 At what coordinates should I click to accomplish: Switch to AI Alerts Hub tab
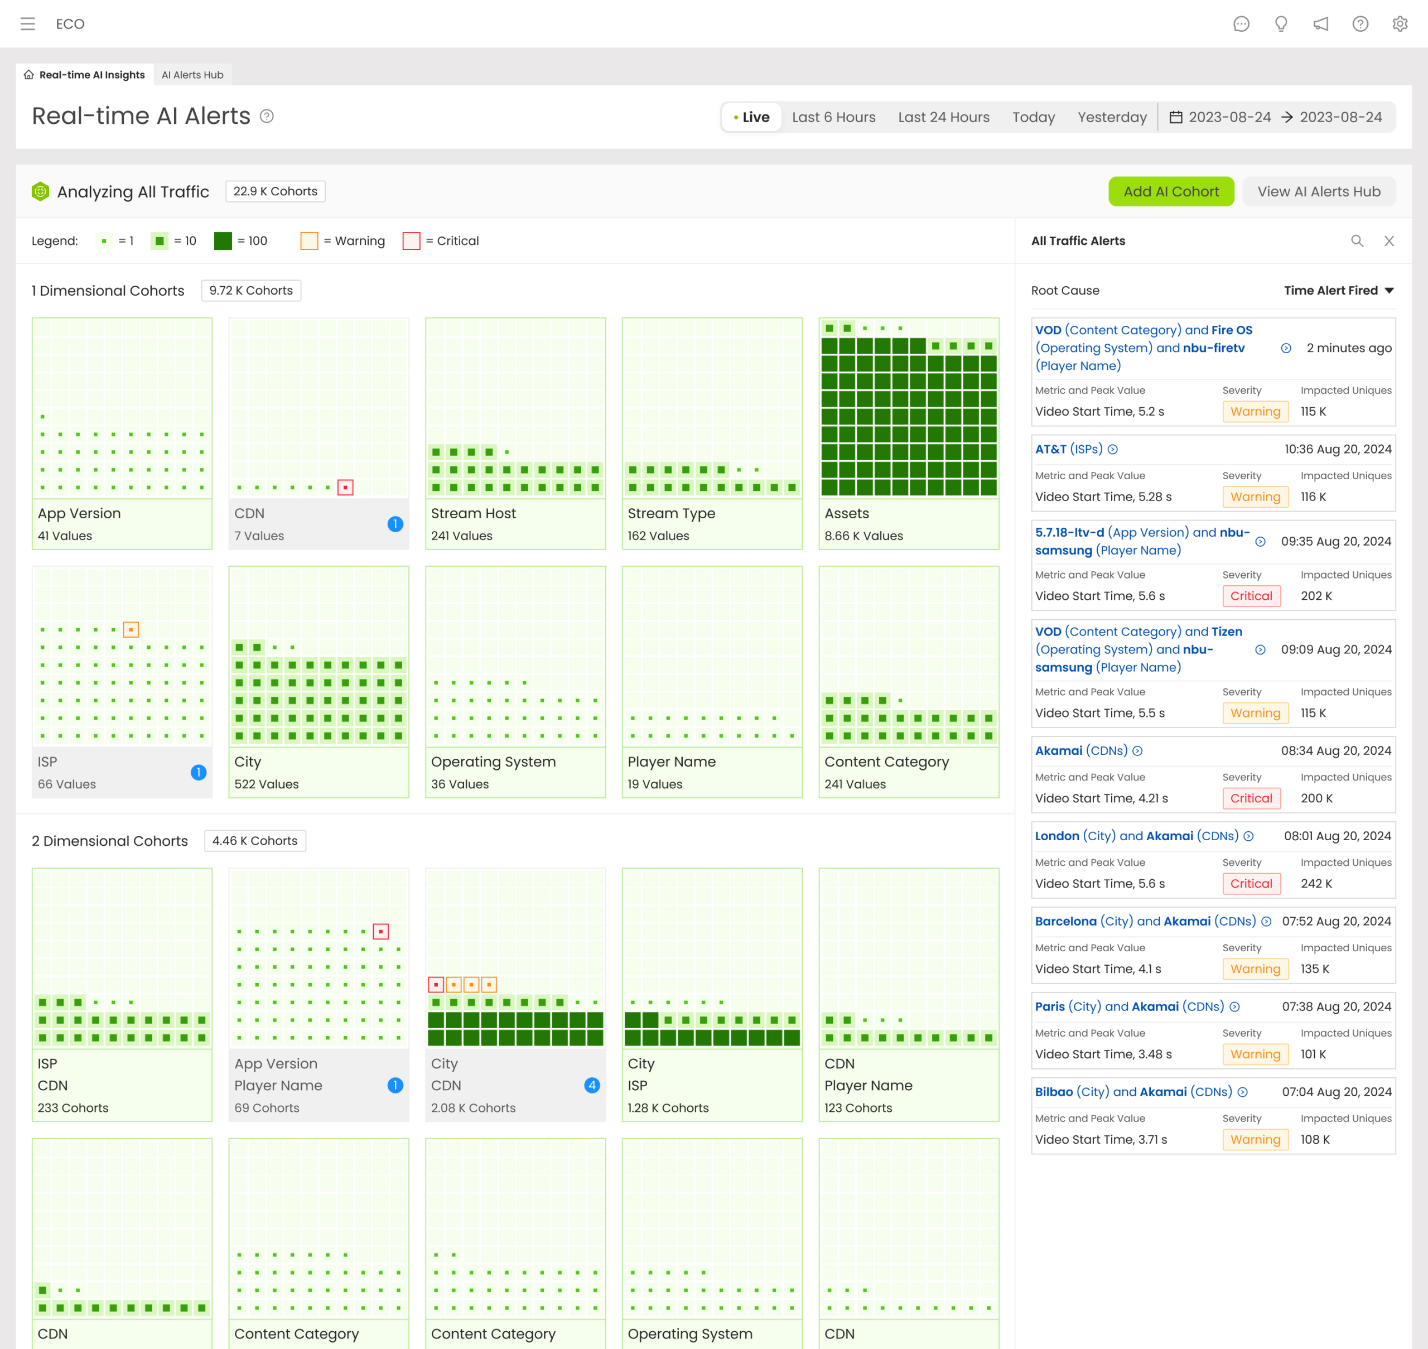(192, 75)
